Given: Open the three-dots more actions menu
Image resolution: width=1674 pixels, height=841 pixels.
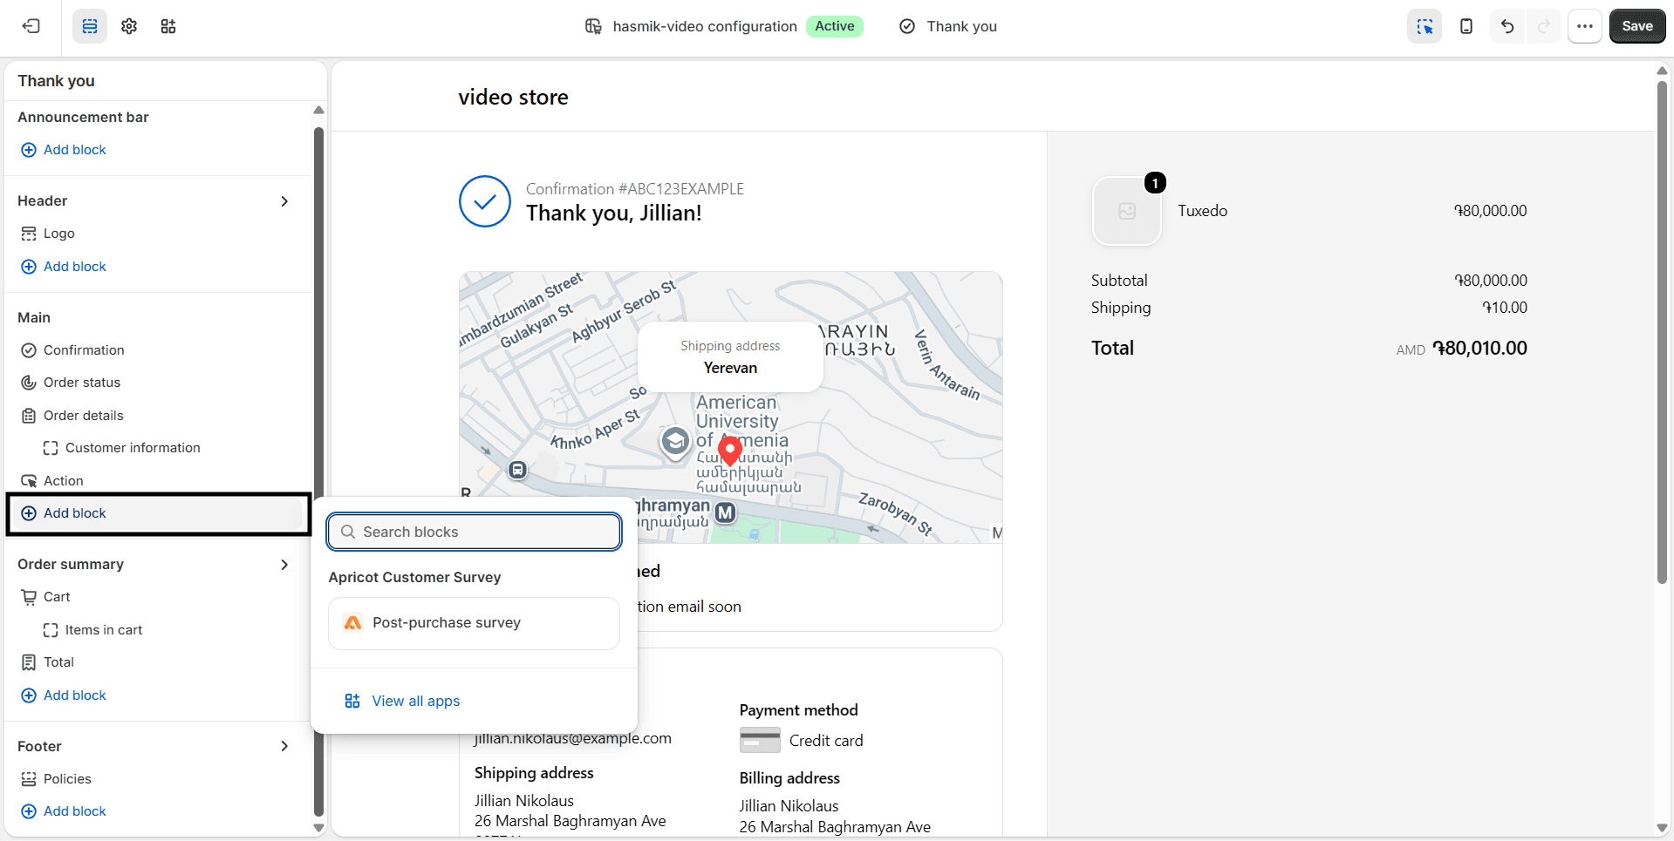Looking at the screenshot, I should pos(1585,26).
